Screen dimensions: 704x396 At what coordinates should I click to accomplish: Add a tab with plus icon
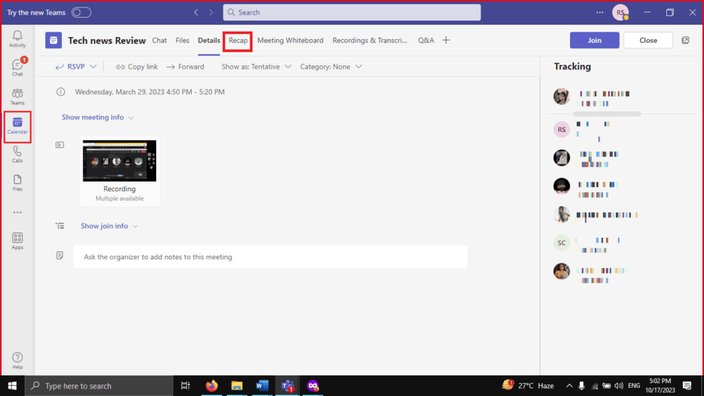tap(445, 41)
